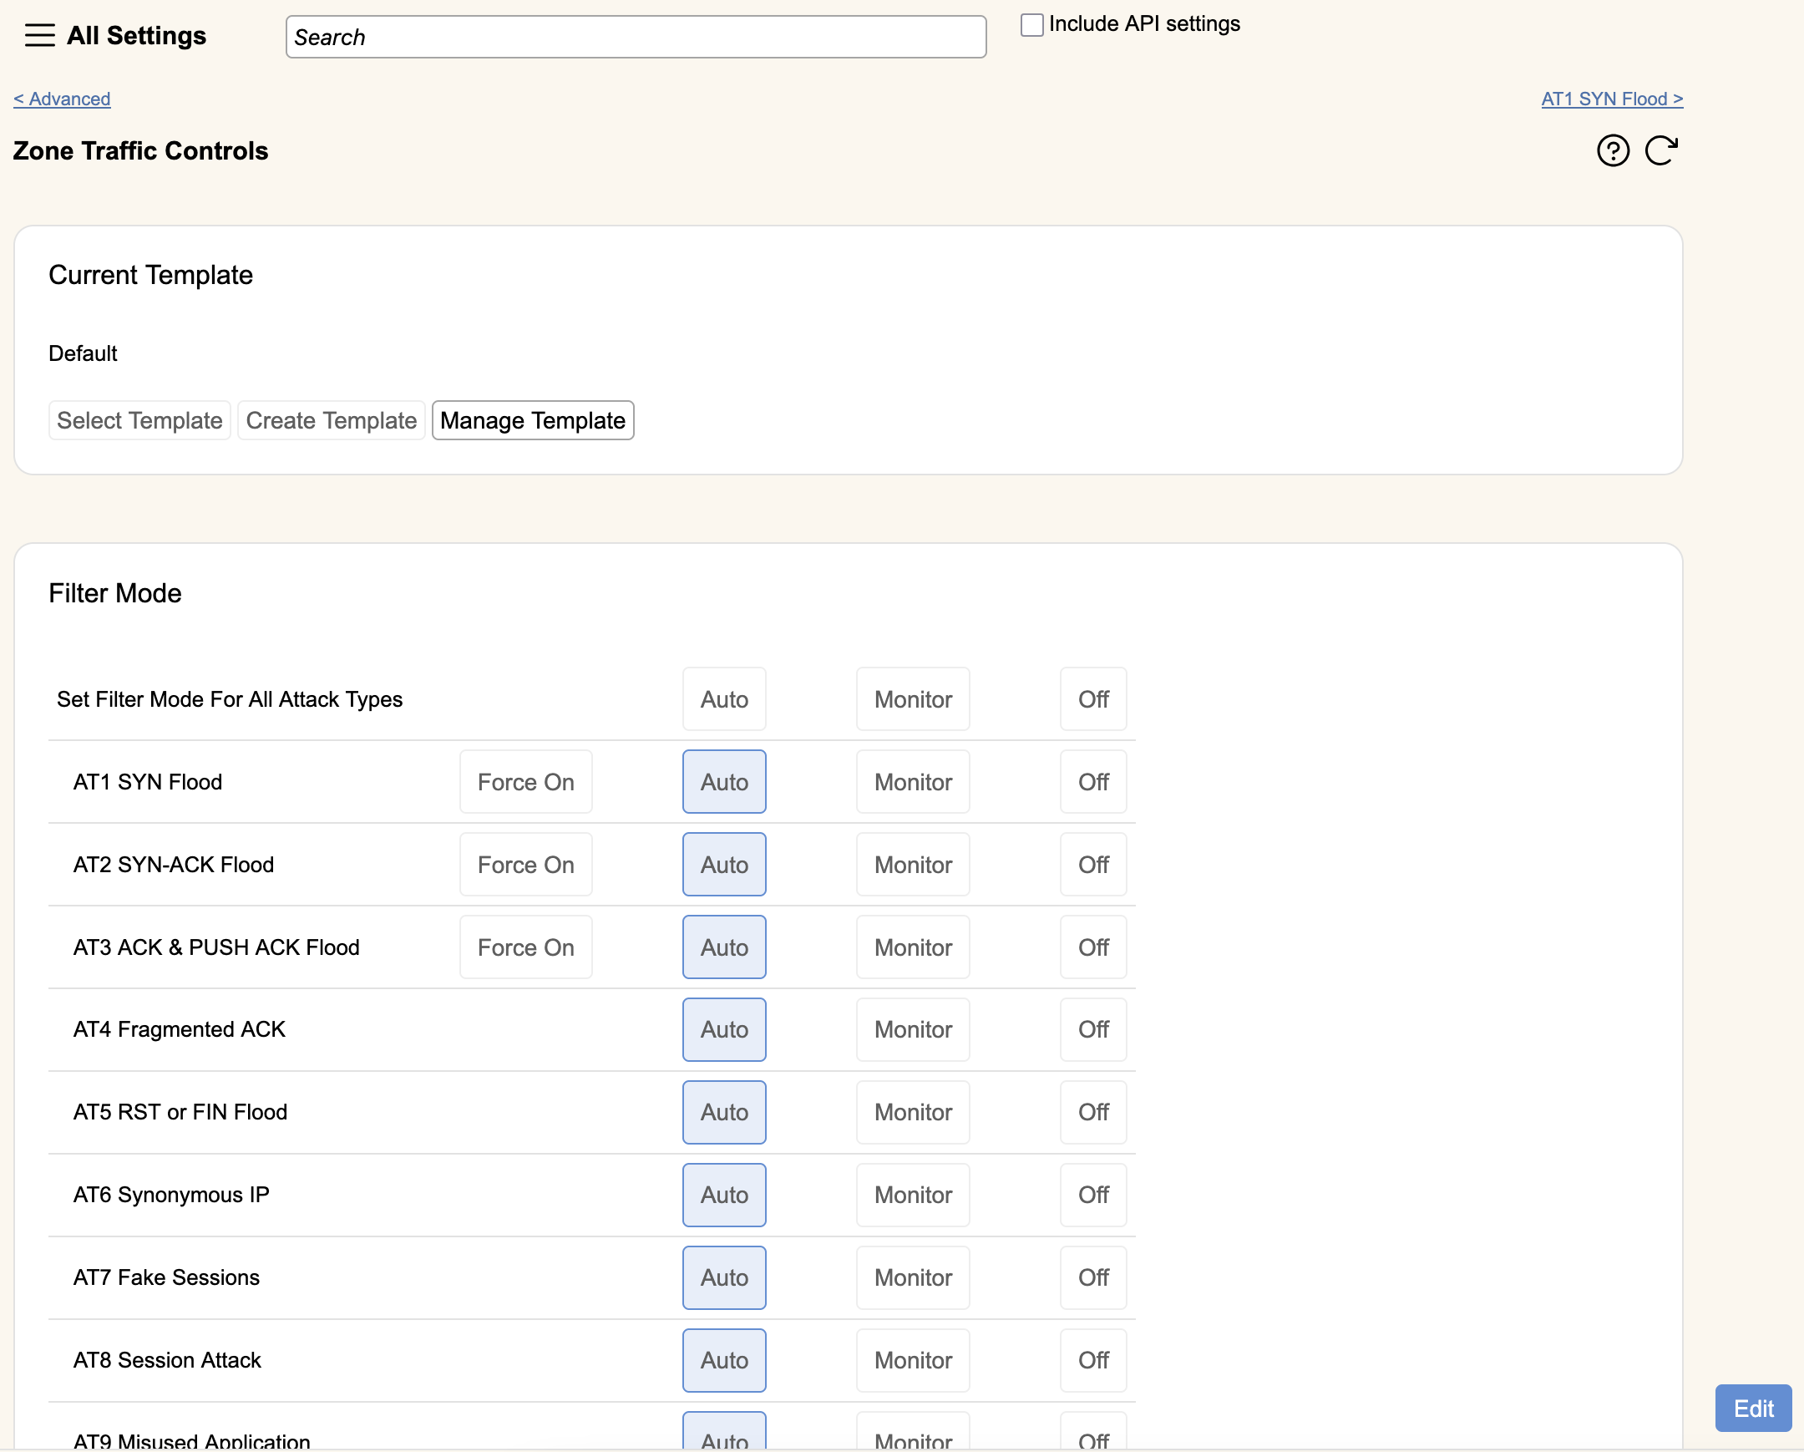
Task: Turn Off AT1 SYN Flood filter
Action: [1093, 782]
